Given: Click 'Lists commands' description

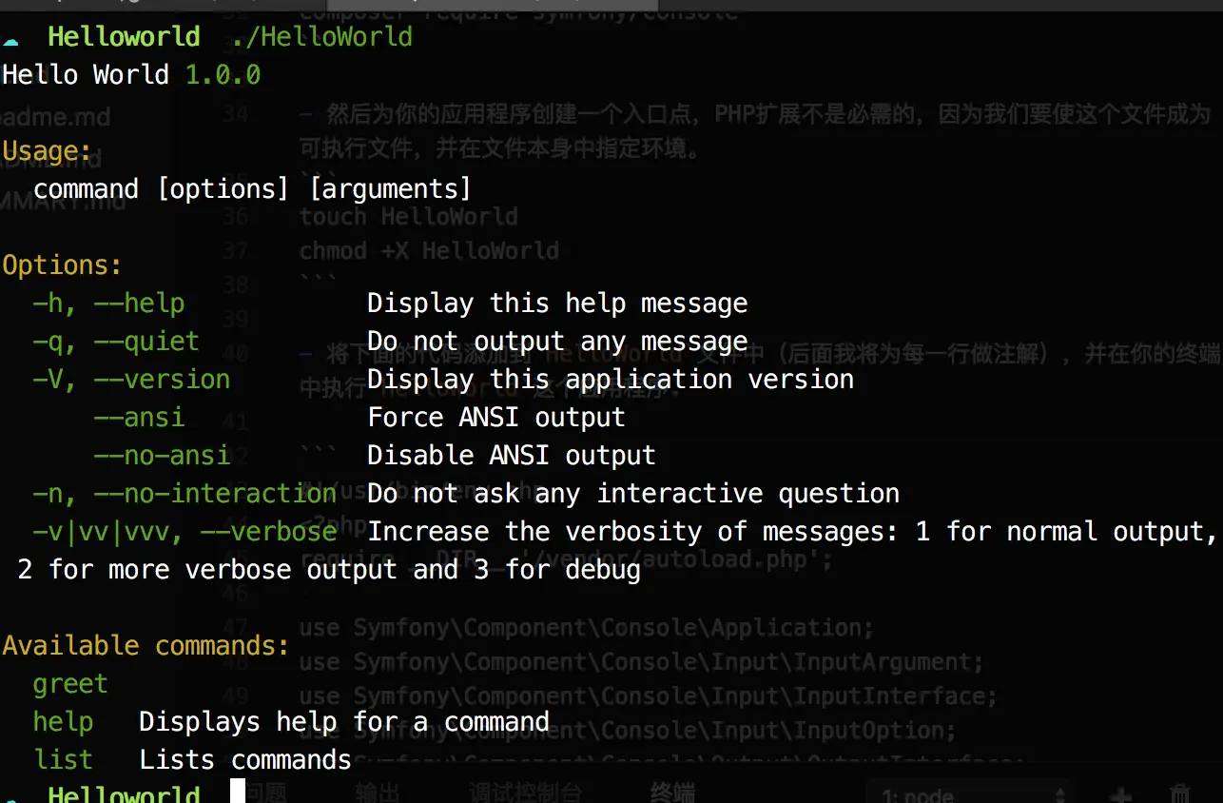Looking at the screenshot, I should coord(245,760).
